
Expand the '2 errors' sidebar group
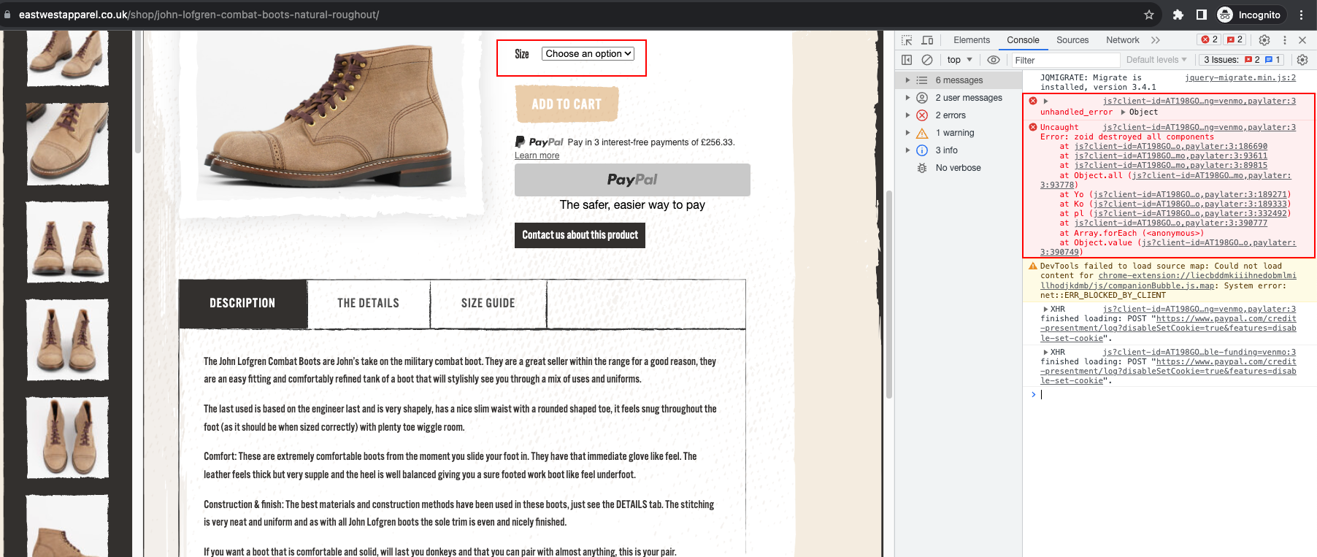coord(908,115)
